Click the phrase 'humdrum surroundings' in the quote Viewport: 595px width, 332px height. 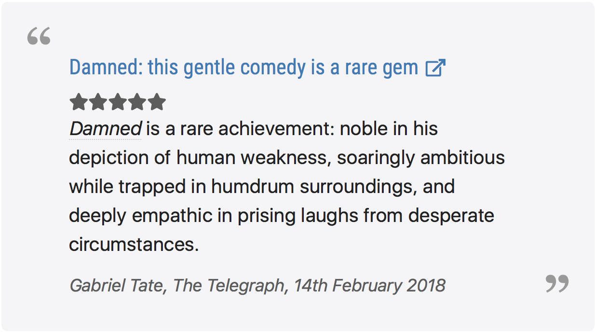[x=313, y=187]
